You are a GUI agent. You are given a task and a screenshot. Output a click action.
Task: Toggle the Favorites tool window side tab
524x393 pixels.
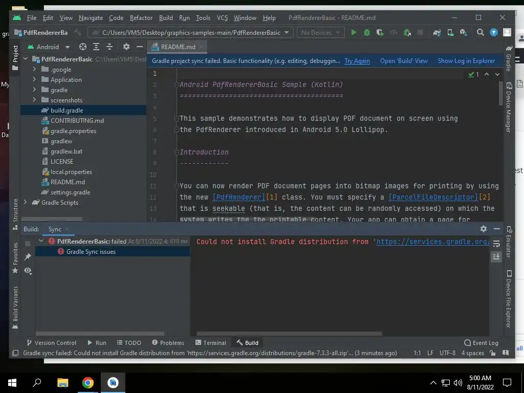pyautogui.click(x=15, y=258)
